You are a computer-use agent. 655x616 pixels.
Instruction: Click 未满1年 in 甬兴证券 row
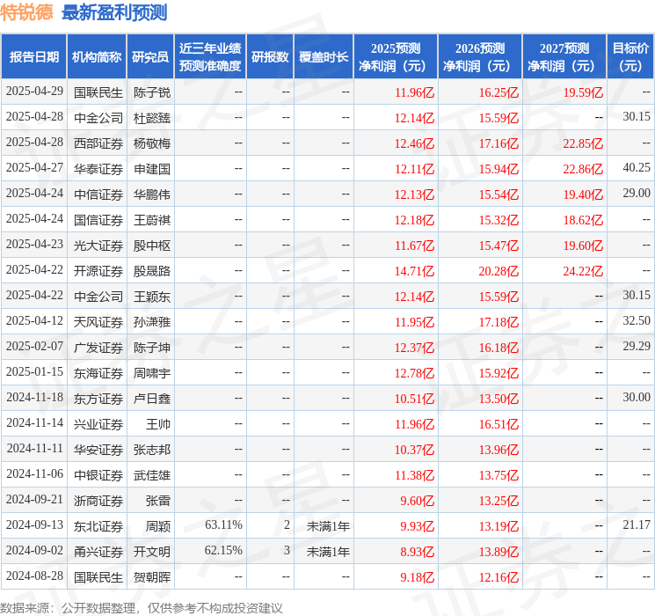pyautogui.click(x=328, y=552)
